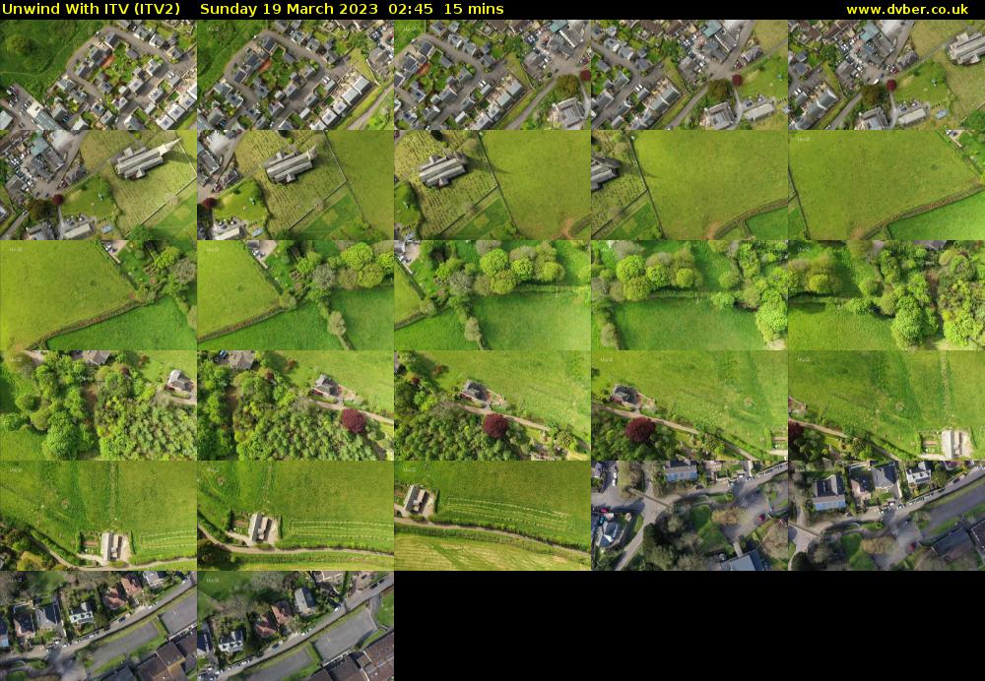Open the first thumbnail in the top row
985x681 pixels.
click(98, 75)
